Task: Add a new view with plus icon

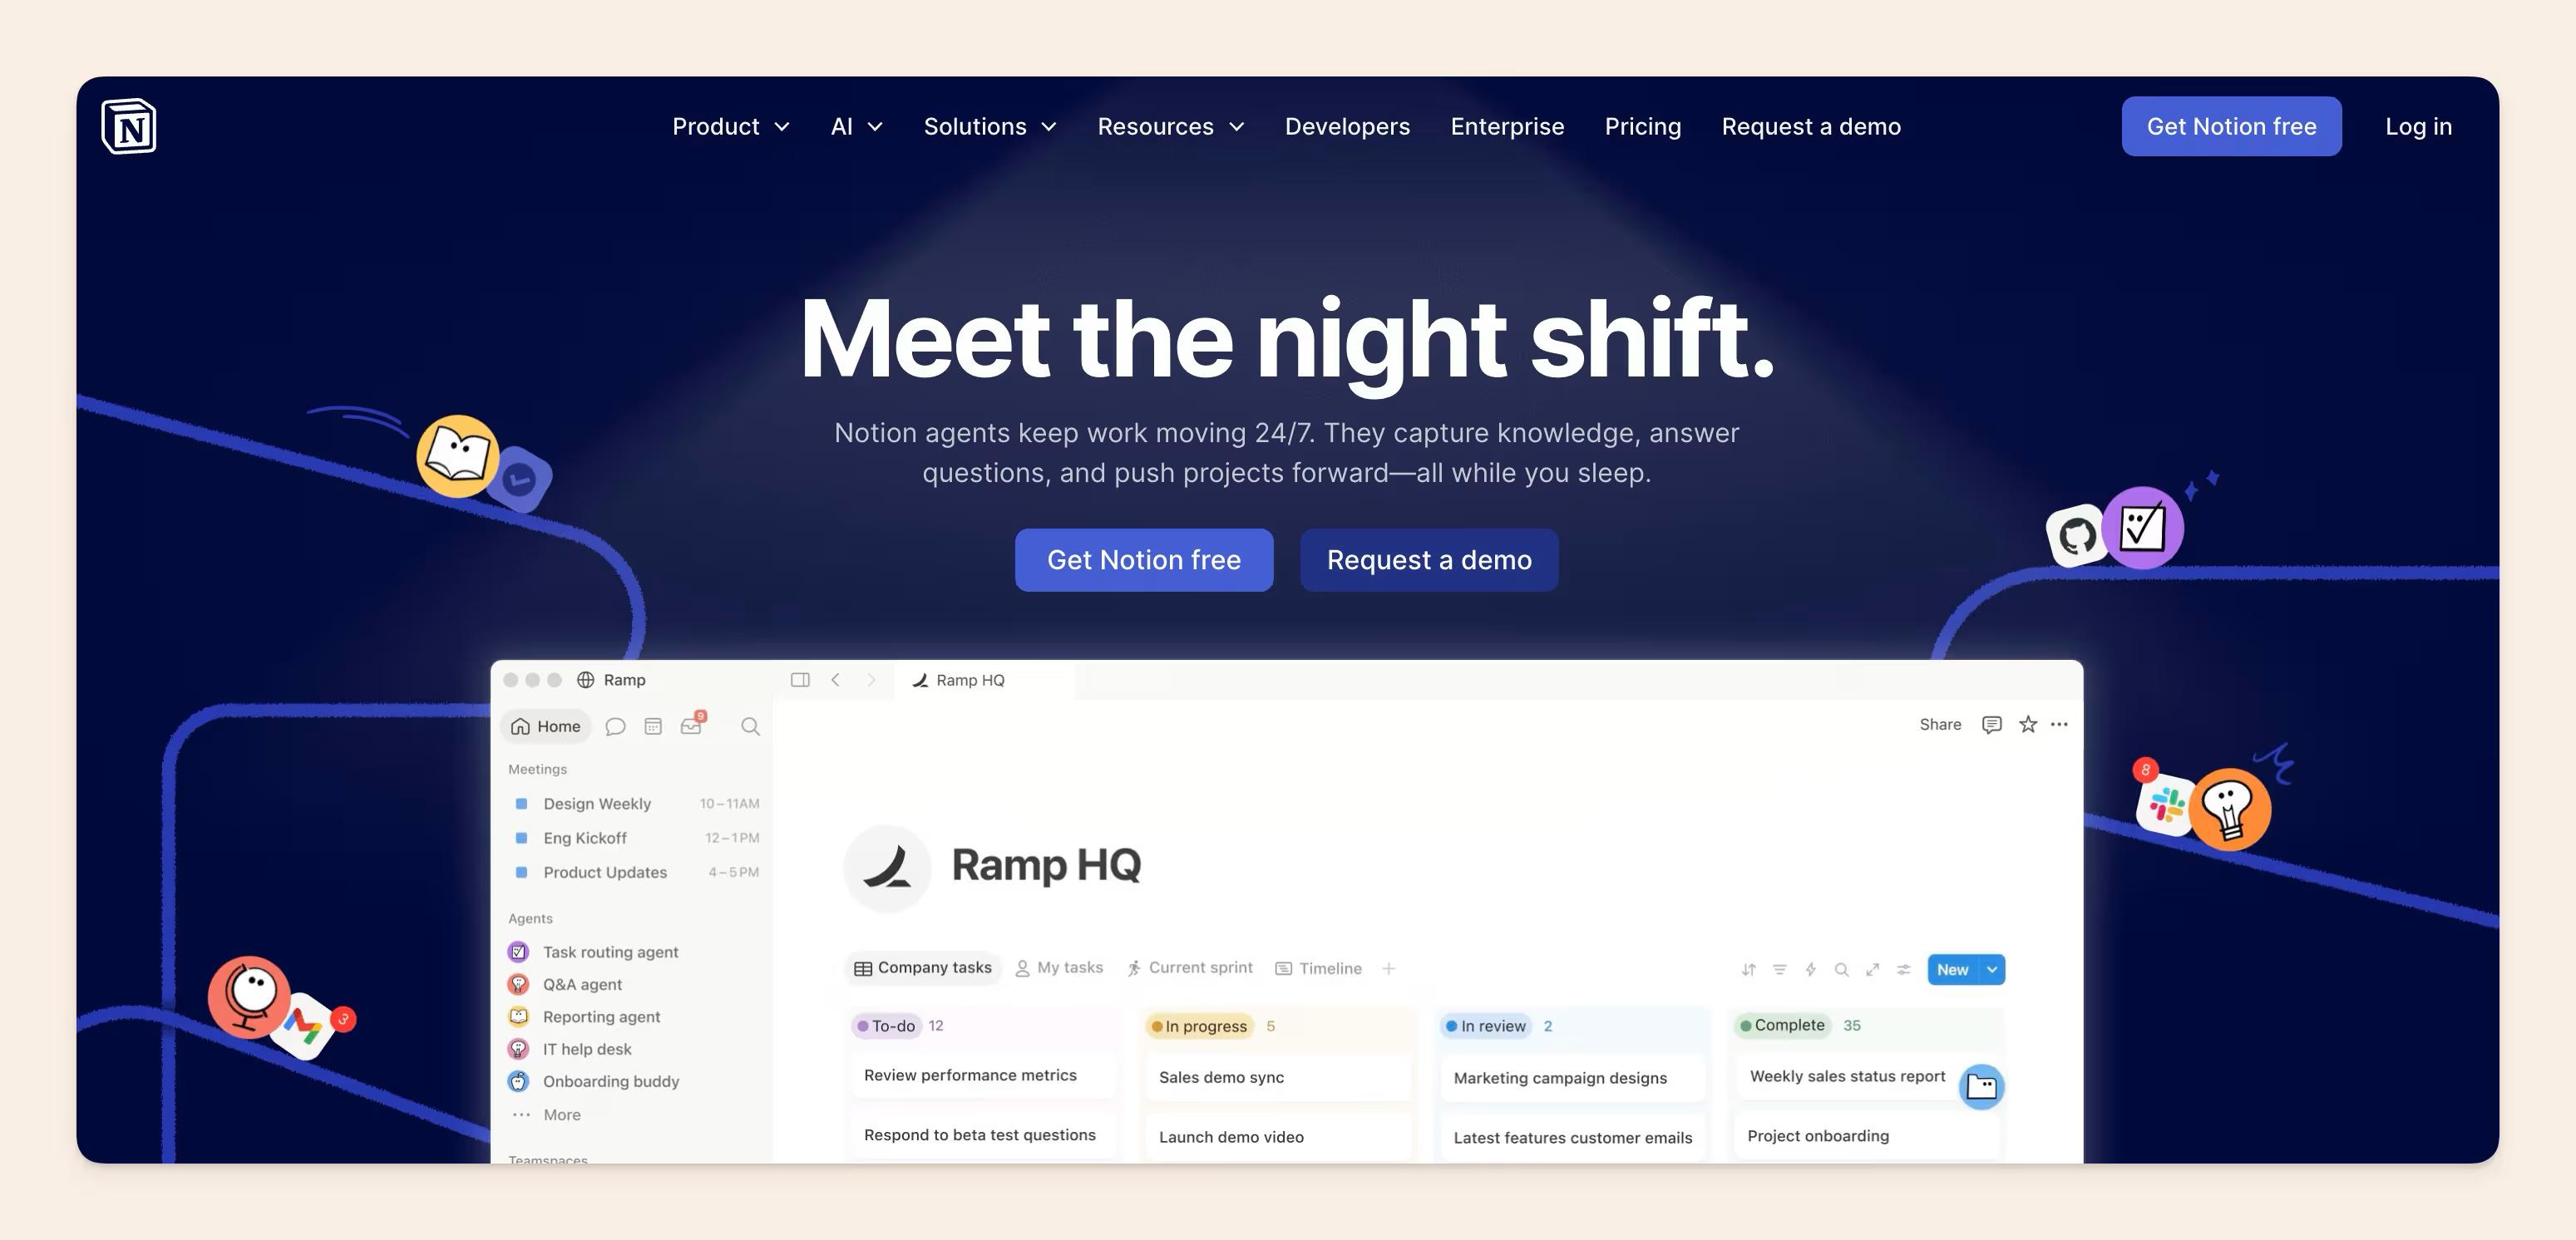Action: coord(1388,968)
